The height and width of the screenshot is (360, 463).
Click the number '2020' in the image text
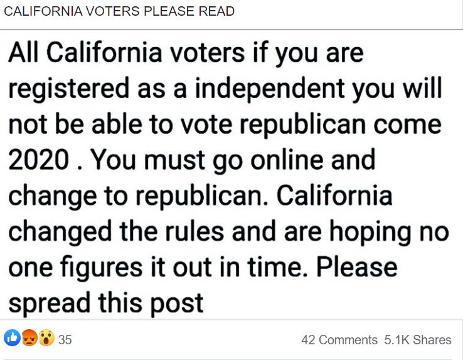tap(38, 161)
